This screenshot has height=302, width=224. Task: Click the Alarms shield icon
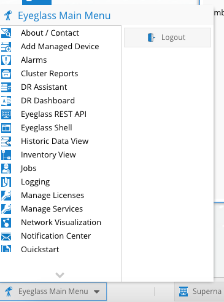pyautogui.click(x=6, y=60)
